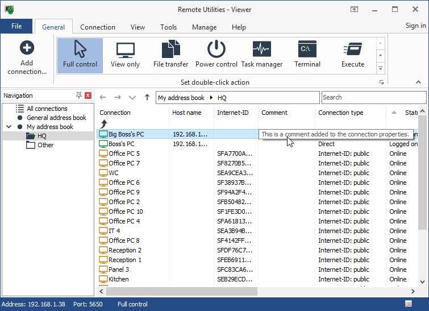Collapse My address book tree node
The width and height of the screenshot is (429, 311).
tap(9, 127)
